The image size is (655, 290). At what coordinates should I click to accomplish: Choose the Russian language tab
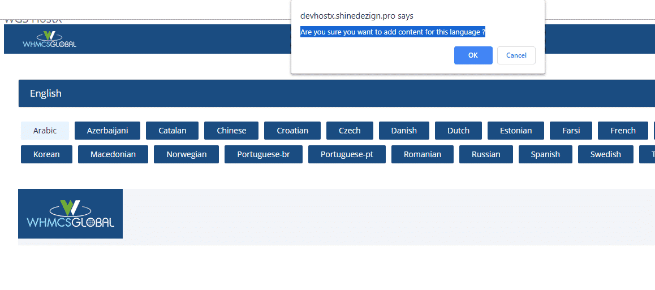point(486,154)
